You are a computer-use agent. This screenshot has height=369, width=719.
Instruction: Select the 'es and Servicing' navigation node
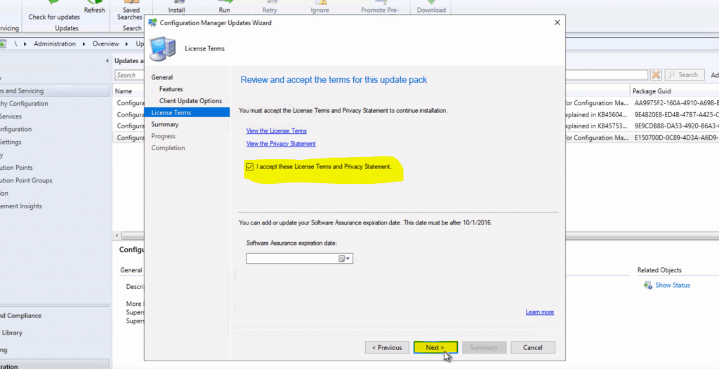point(54,90)
